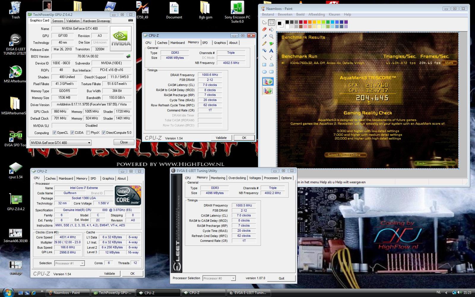Open the Voltages tab in E-LEET

[255, 178]
